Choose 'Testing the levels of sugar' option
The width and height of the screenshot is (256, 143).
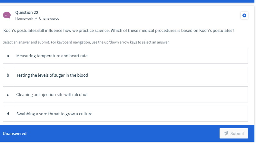(52, 75)
